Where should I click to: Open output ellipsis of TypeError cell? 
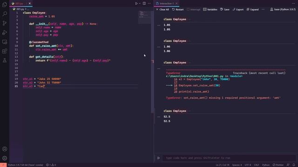(159, 69)
